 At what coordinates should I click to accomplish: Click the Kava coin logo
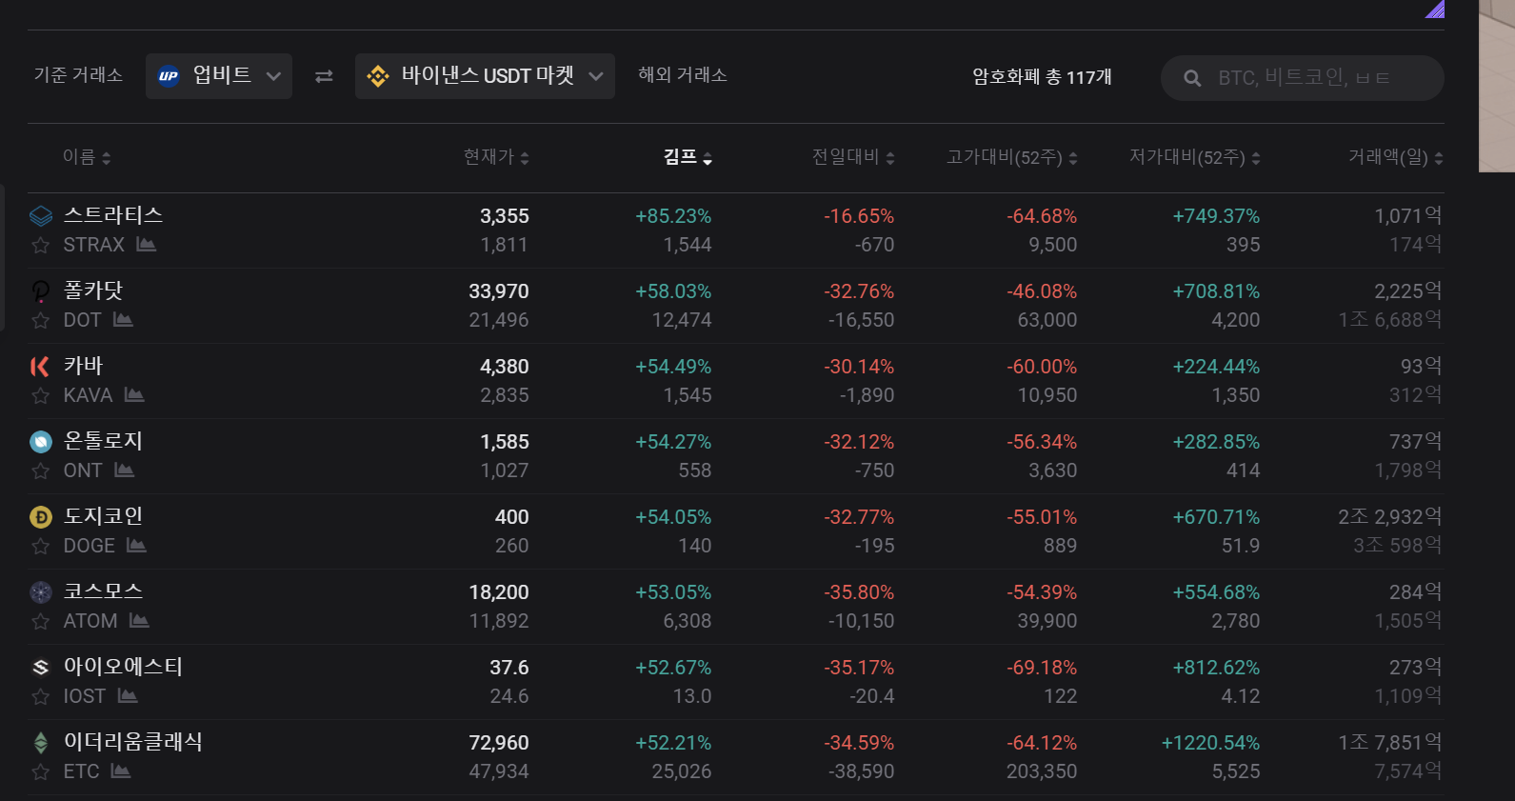pyautogui.click(x=40, y=367)
